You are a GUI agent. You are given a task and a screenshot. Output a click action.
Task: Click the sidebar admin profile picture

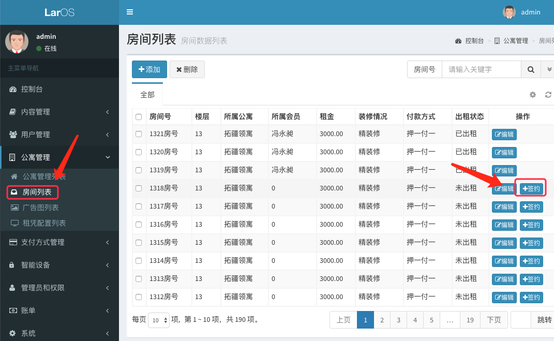[x=17, y=42]
